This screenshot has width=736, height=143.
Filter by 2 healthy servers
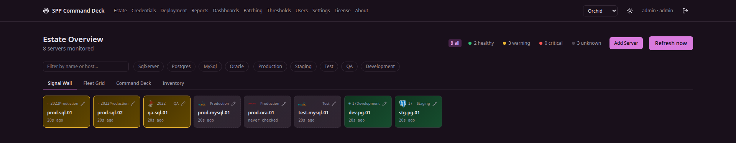click(481, 43)
